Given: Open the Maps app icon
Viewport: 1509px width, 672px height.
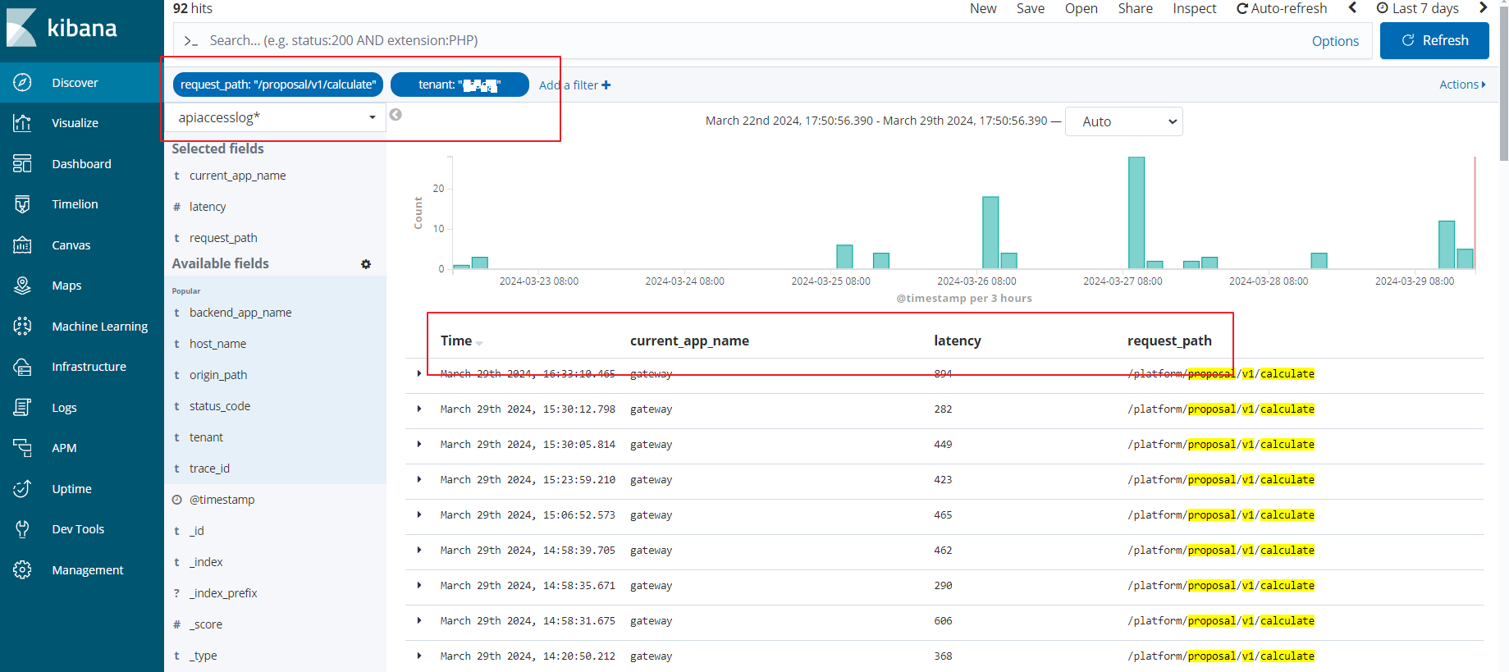Looking at the screenshot, I should pos(22,286).
